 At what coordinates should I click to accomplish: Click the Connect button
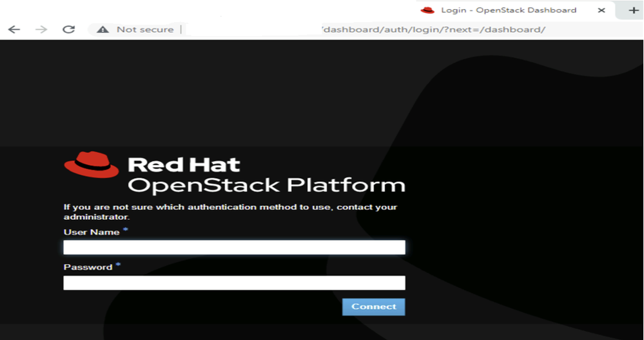point(373,306)
